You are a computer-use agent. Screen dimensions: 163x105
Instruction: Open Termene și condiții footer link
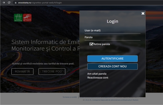70,97
